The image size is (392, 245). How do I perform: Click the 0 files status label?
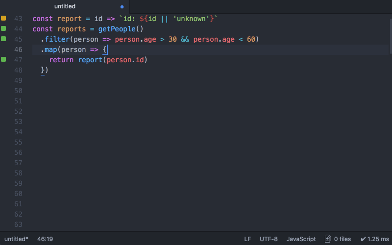(x=343, y=239)
